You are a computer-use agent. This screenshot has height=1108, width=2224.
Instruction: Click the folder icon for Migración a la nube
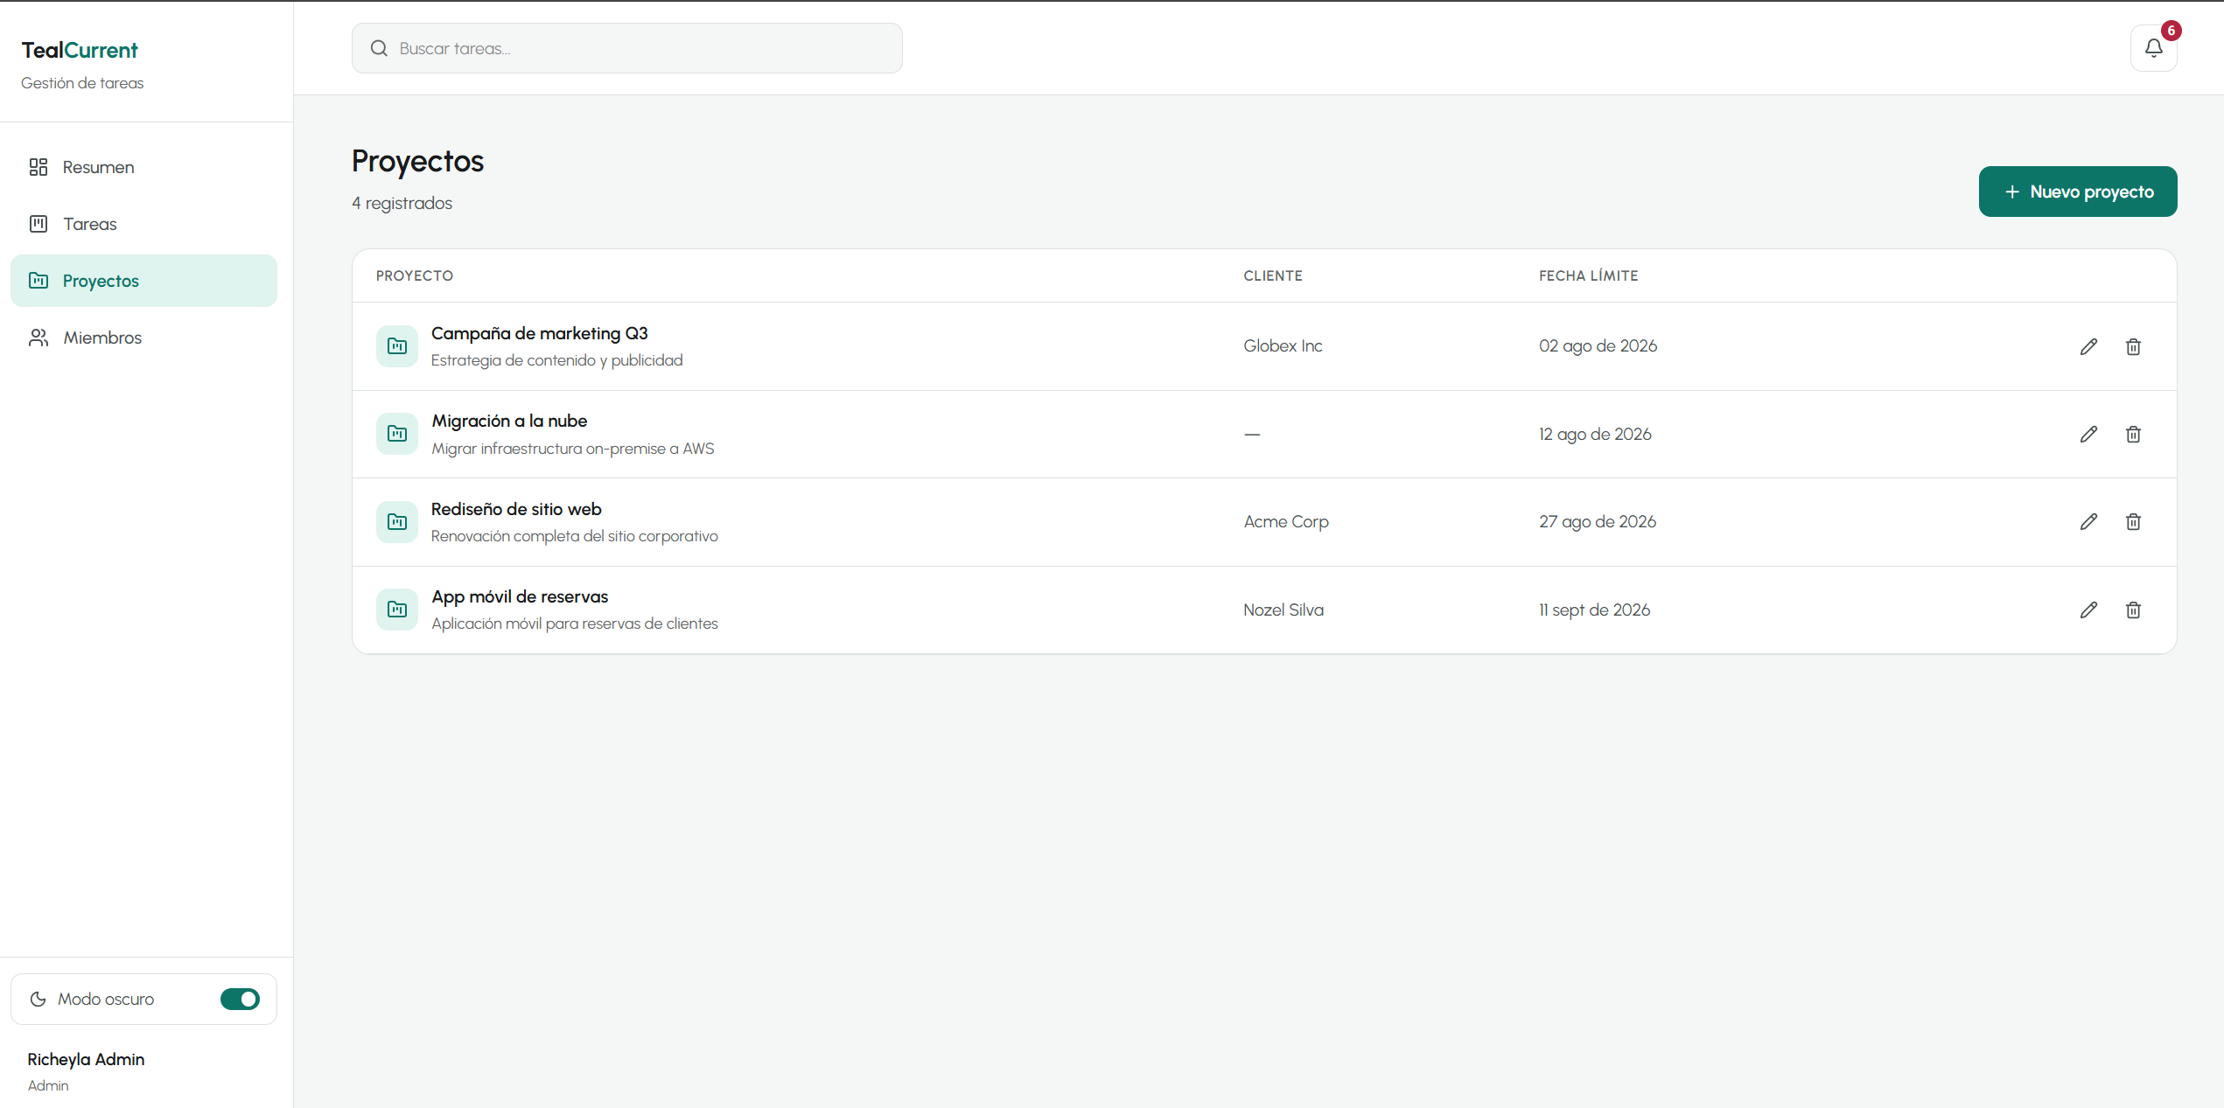click(397, 434)
